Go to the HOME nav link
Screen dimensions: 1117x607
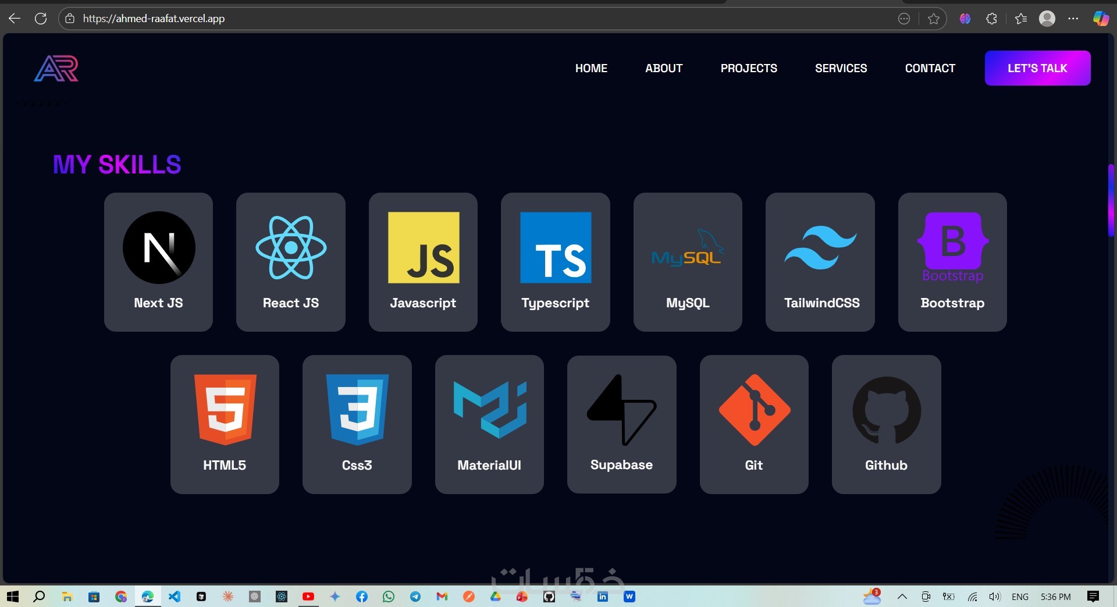[591, 68]
